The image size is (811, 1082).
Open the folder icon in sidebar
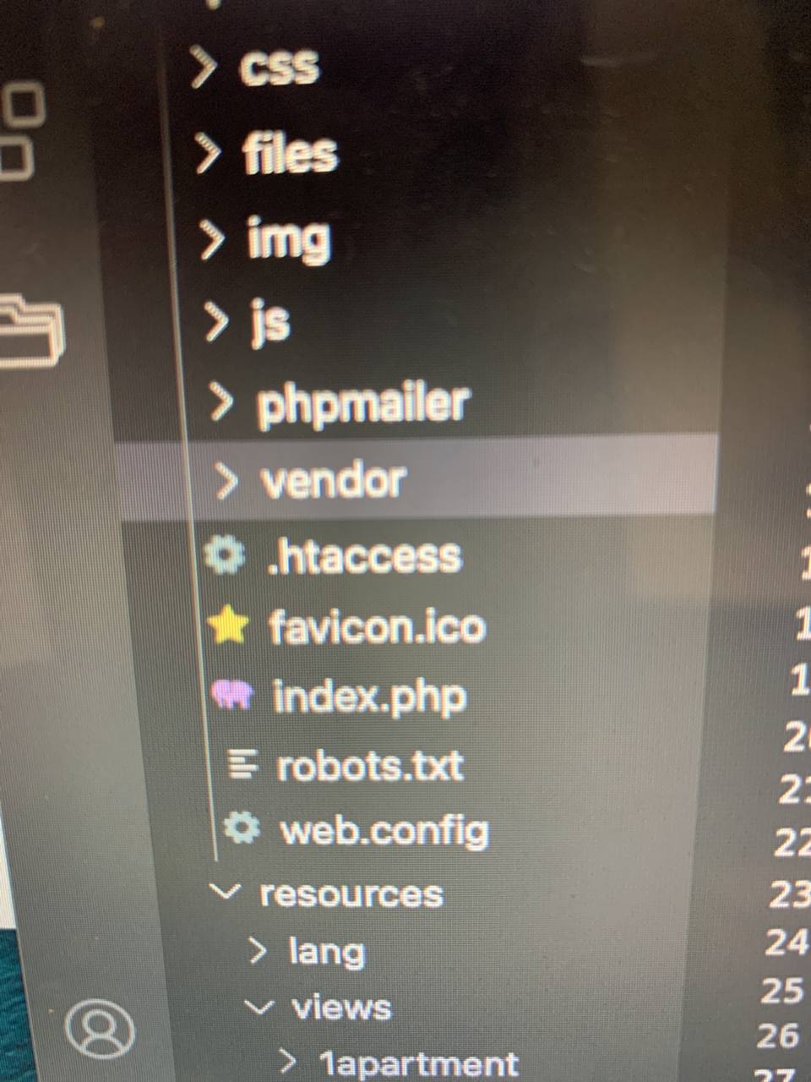click(31, 331)
